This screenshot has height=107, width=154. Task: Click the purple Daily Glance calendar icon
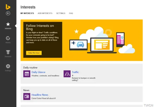pos(27,74)
